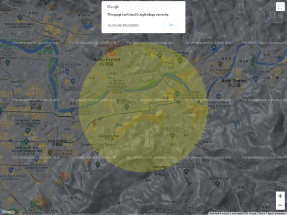Select the LOHAS Park tree pin
287x215 pixels.
click(x=180, y=60)
